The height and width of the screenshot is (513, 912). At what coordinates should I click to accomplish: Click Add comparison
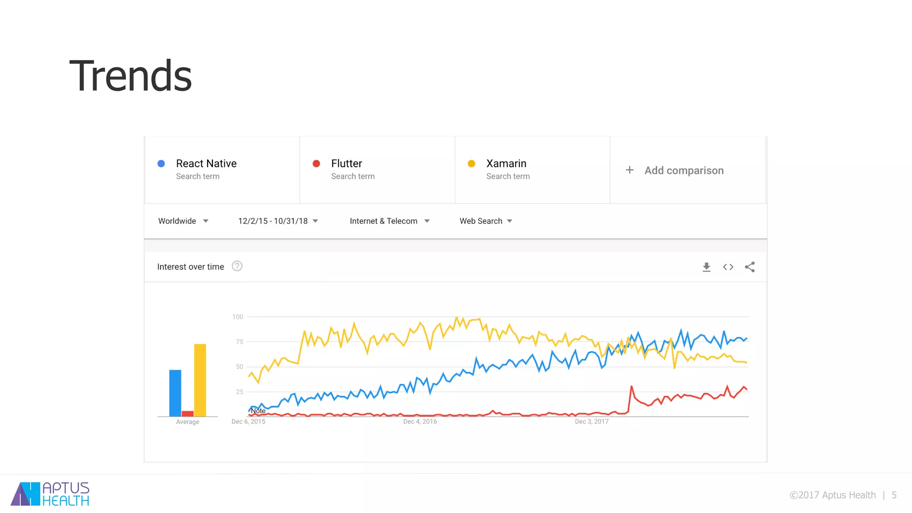[x=684, y=170]
